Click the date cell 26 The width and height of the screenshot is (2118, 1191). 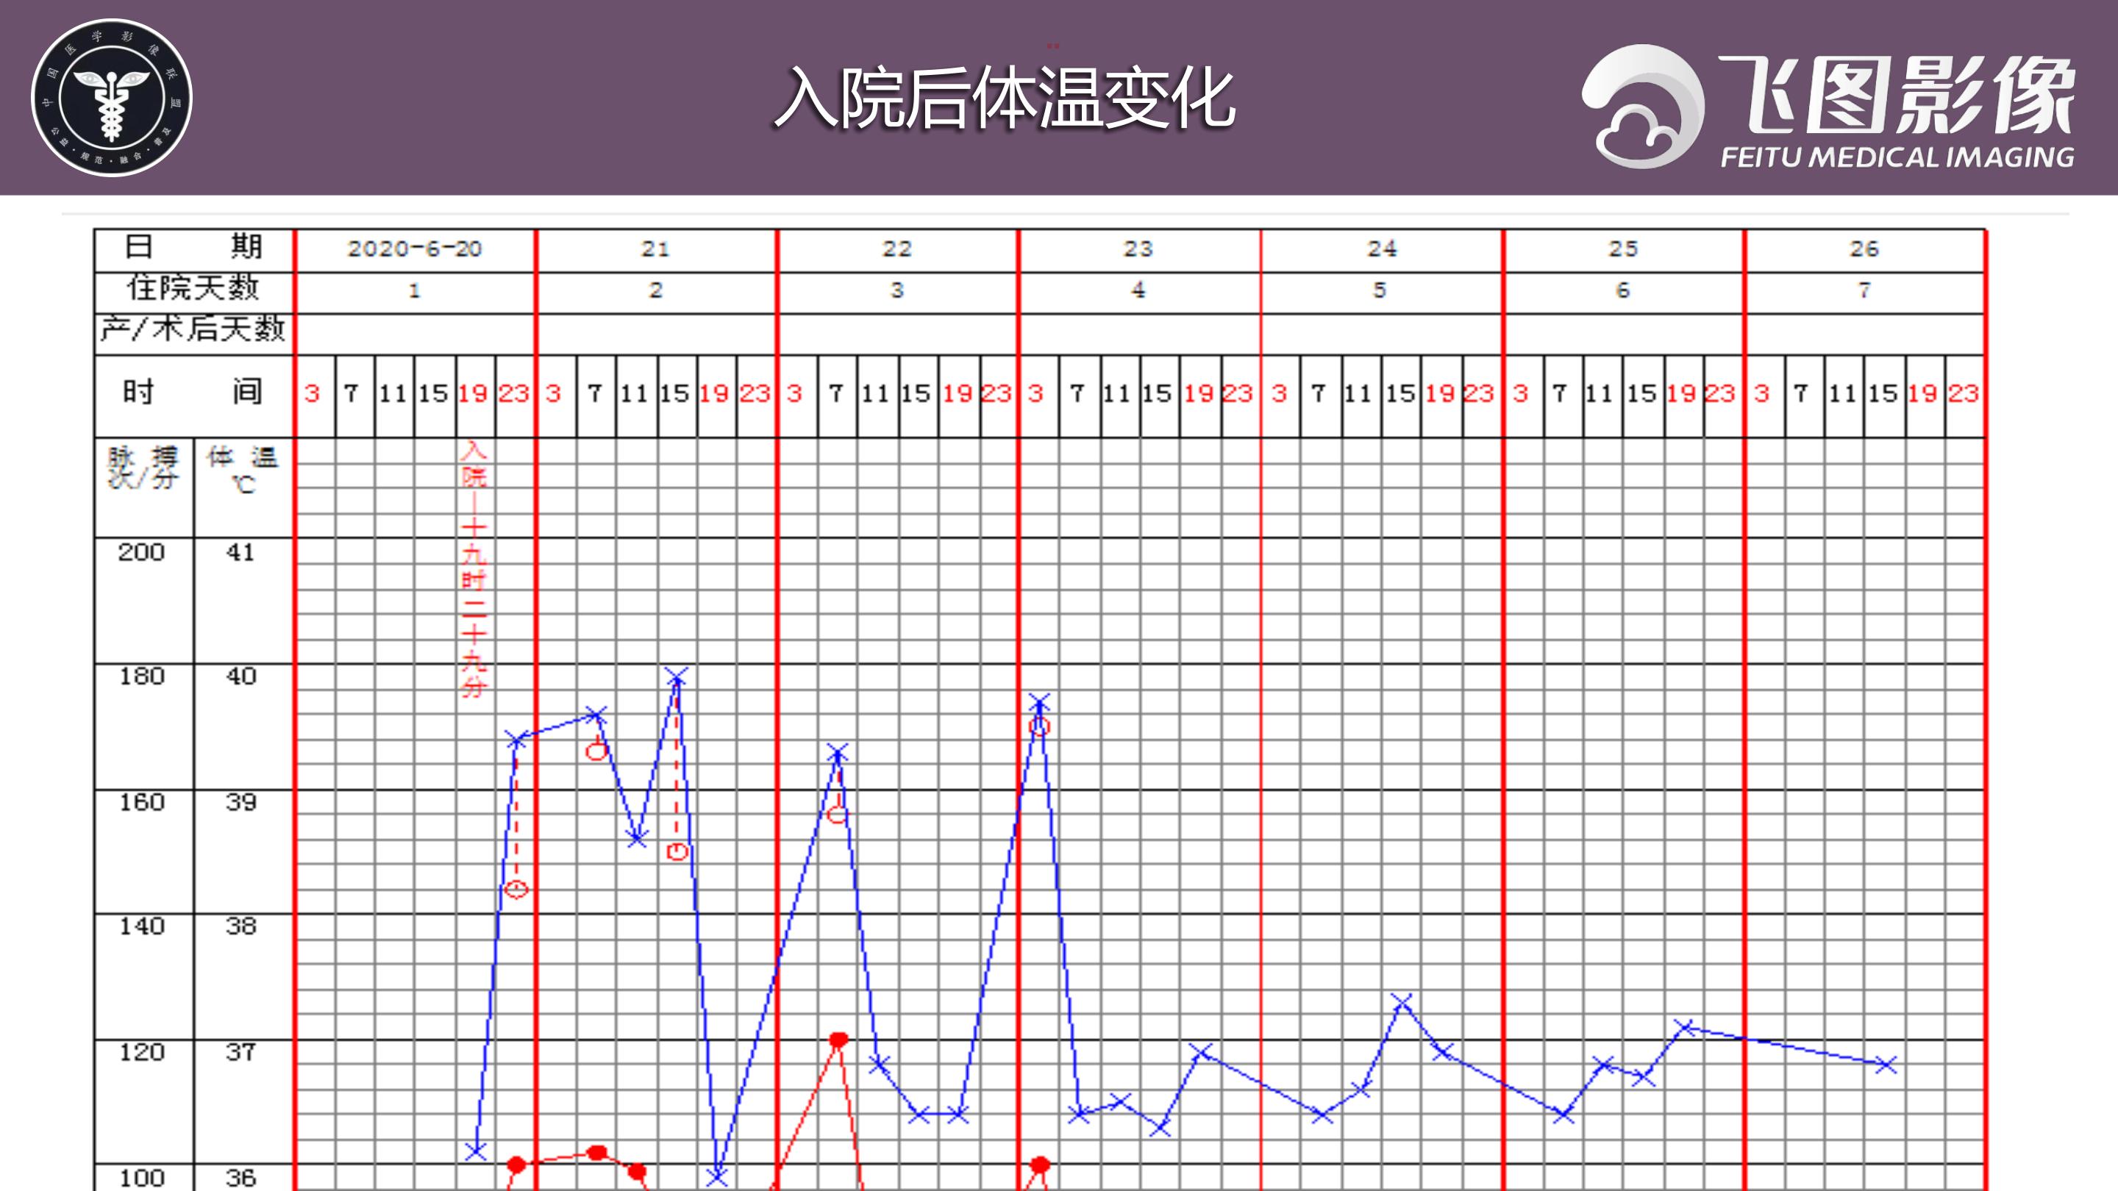[1864, 249]
